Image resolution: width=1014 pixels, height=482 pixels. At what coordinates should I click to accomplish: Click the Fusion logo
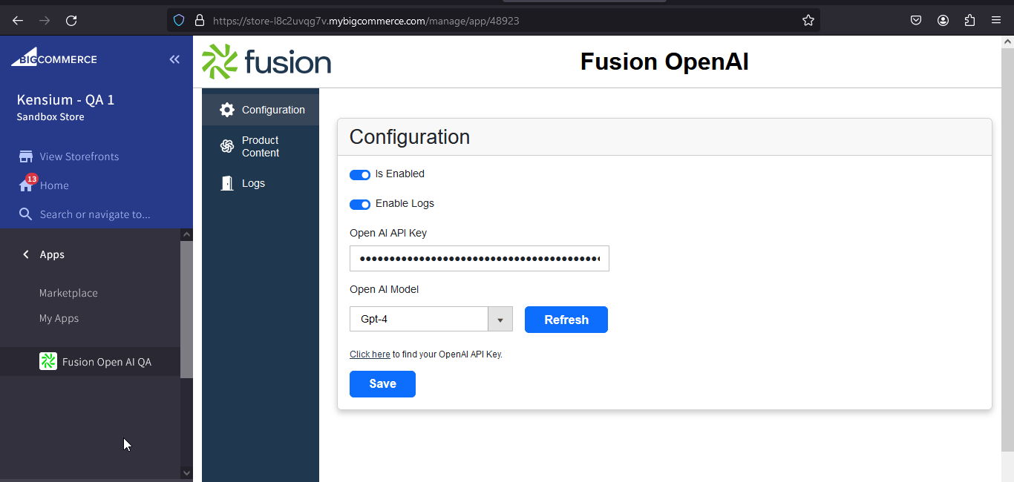(x=266, y=62)
